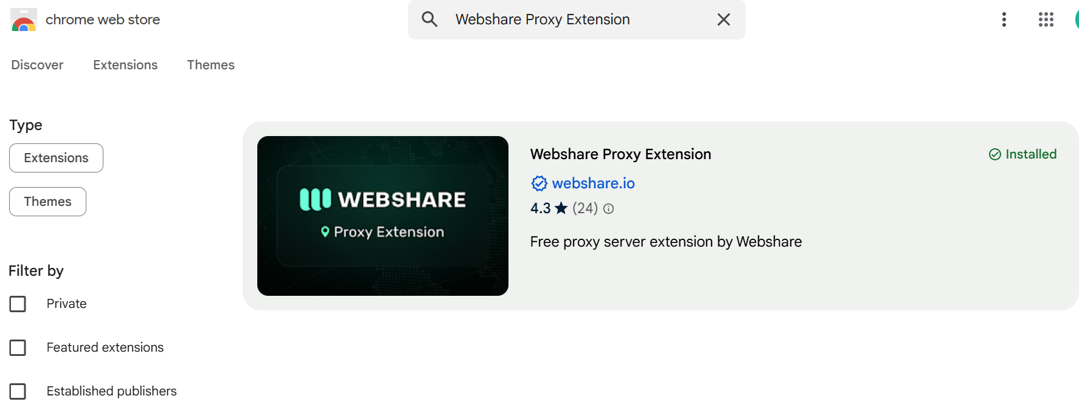Click the green Installed checkmark icon
This screenshot has width=1079, height=410.
point(995,154)
